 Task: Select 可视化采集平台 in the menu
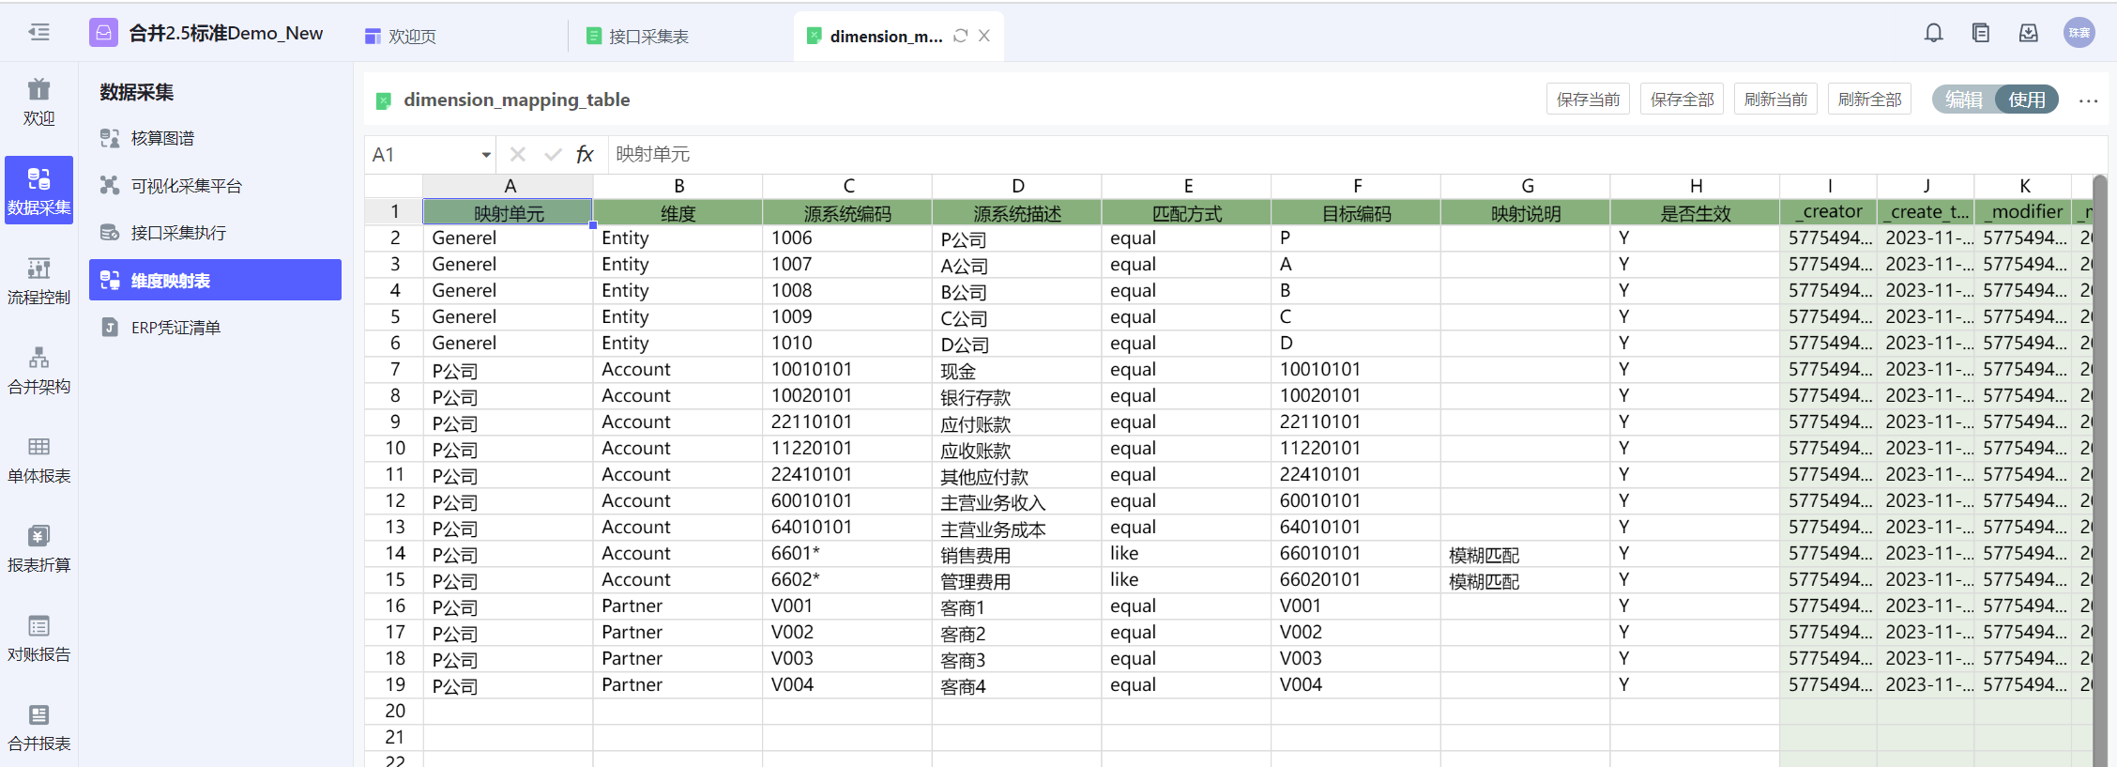pyautogui.click(x=186, y=186)
